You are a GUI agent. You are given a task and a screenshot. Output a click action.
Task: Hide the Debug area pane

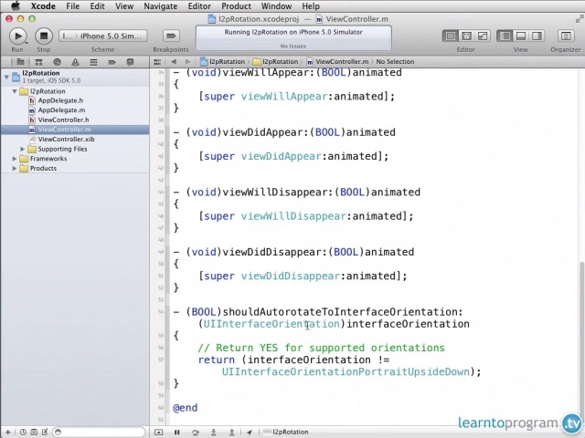click(521, 36)
